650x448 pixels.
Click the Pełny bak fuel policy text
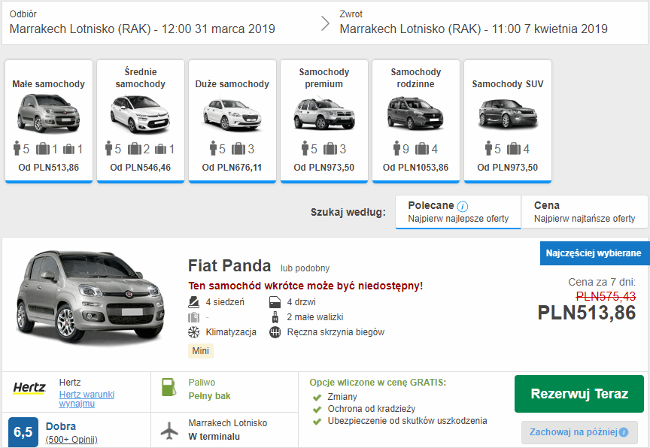click(x=209, y=396)
